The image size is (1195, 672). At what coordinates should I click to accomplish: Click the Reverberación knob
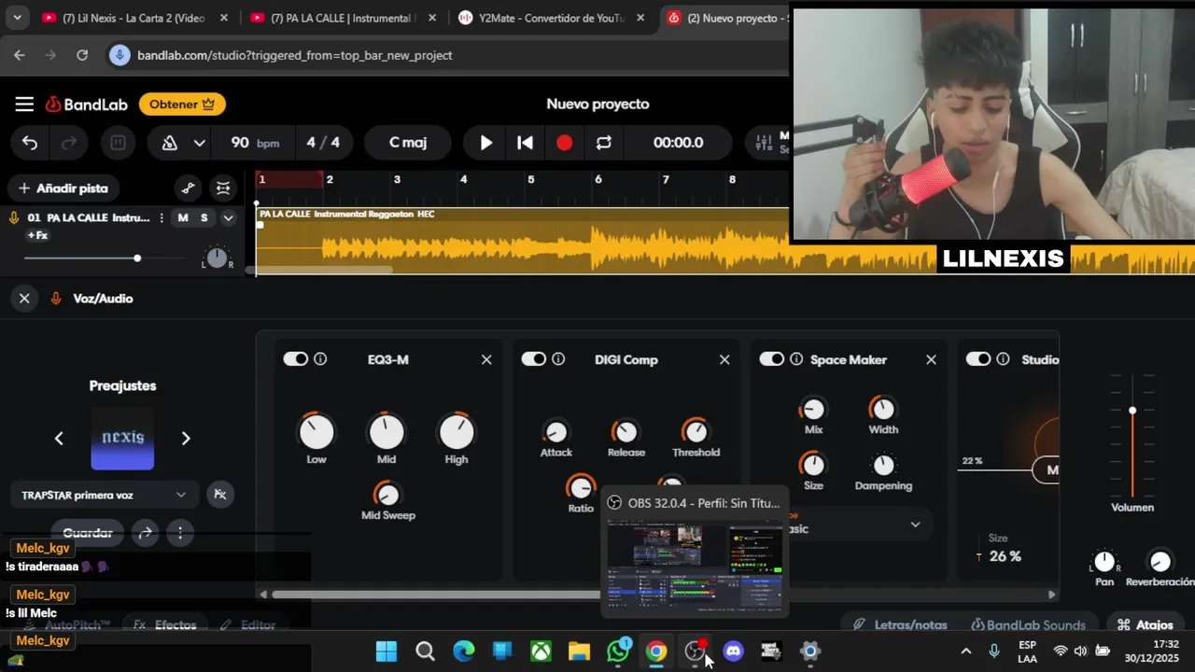point(1160,561)
